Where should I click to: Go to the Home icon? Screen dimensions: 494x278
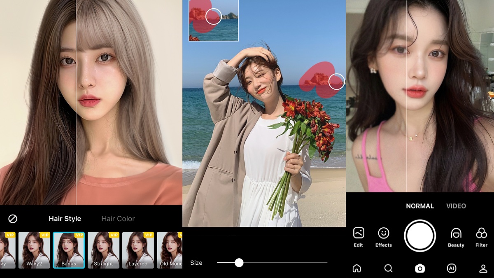[x=357, y=269]
